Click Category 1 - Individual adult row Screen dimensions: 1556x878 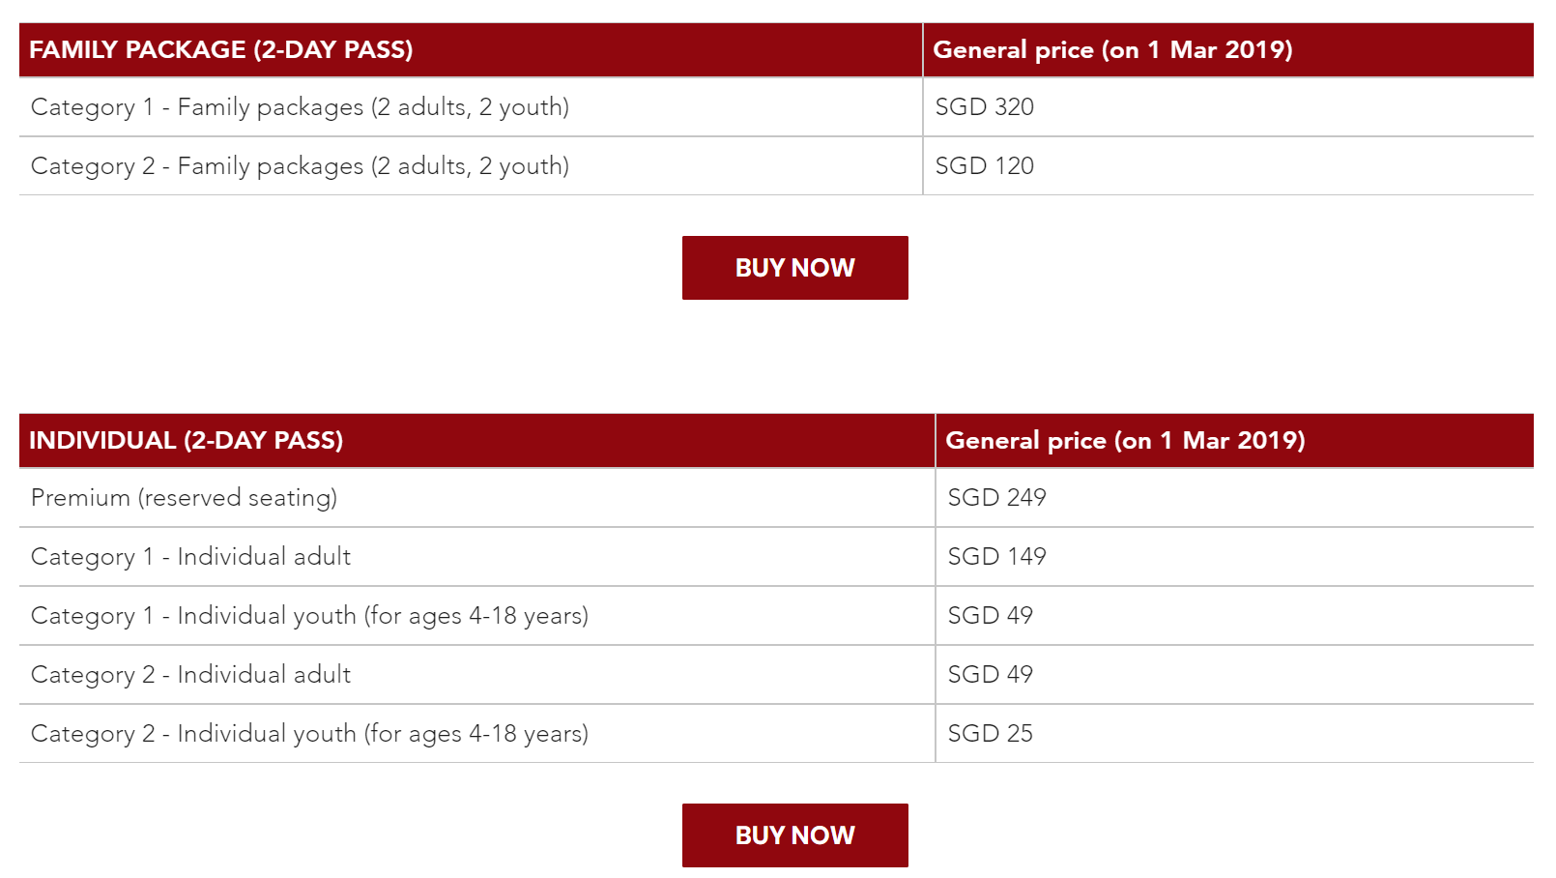tap(776, 557)
